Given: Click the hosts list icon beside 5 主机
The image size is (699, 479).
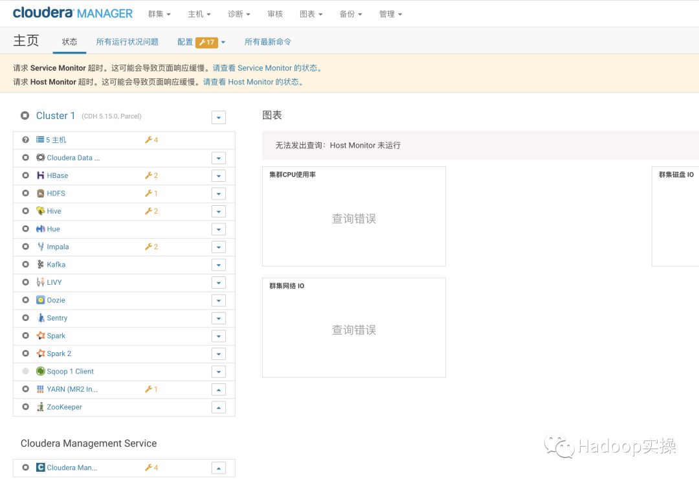Looking at the screenshot, I should point(40,140).
